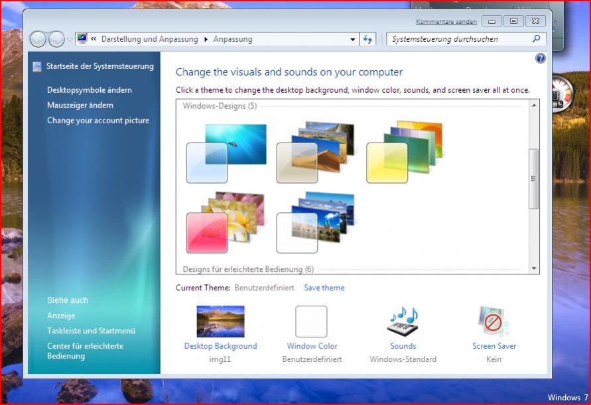Click the Windows-Designs (5) group header

[220, 106]
